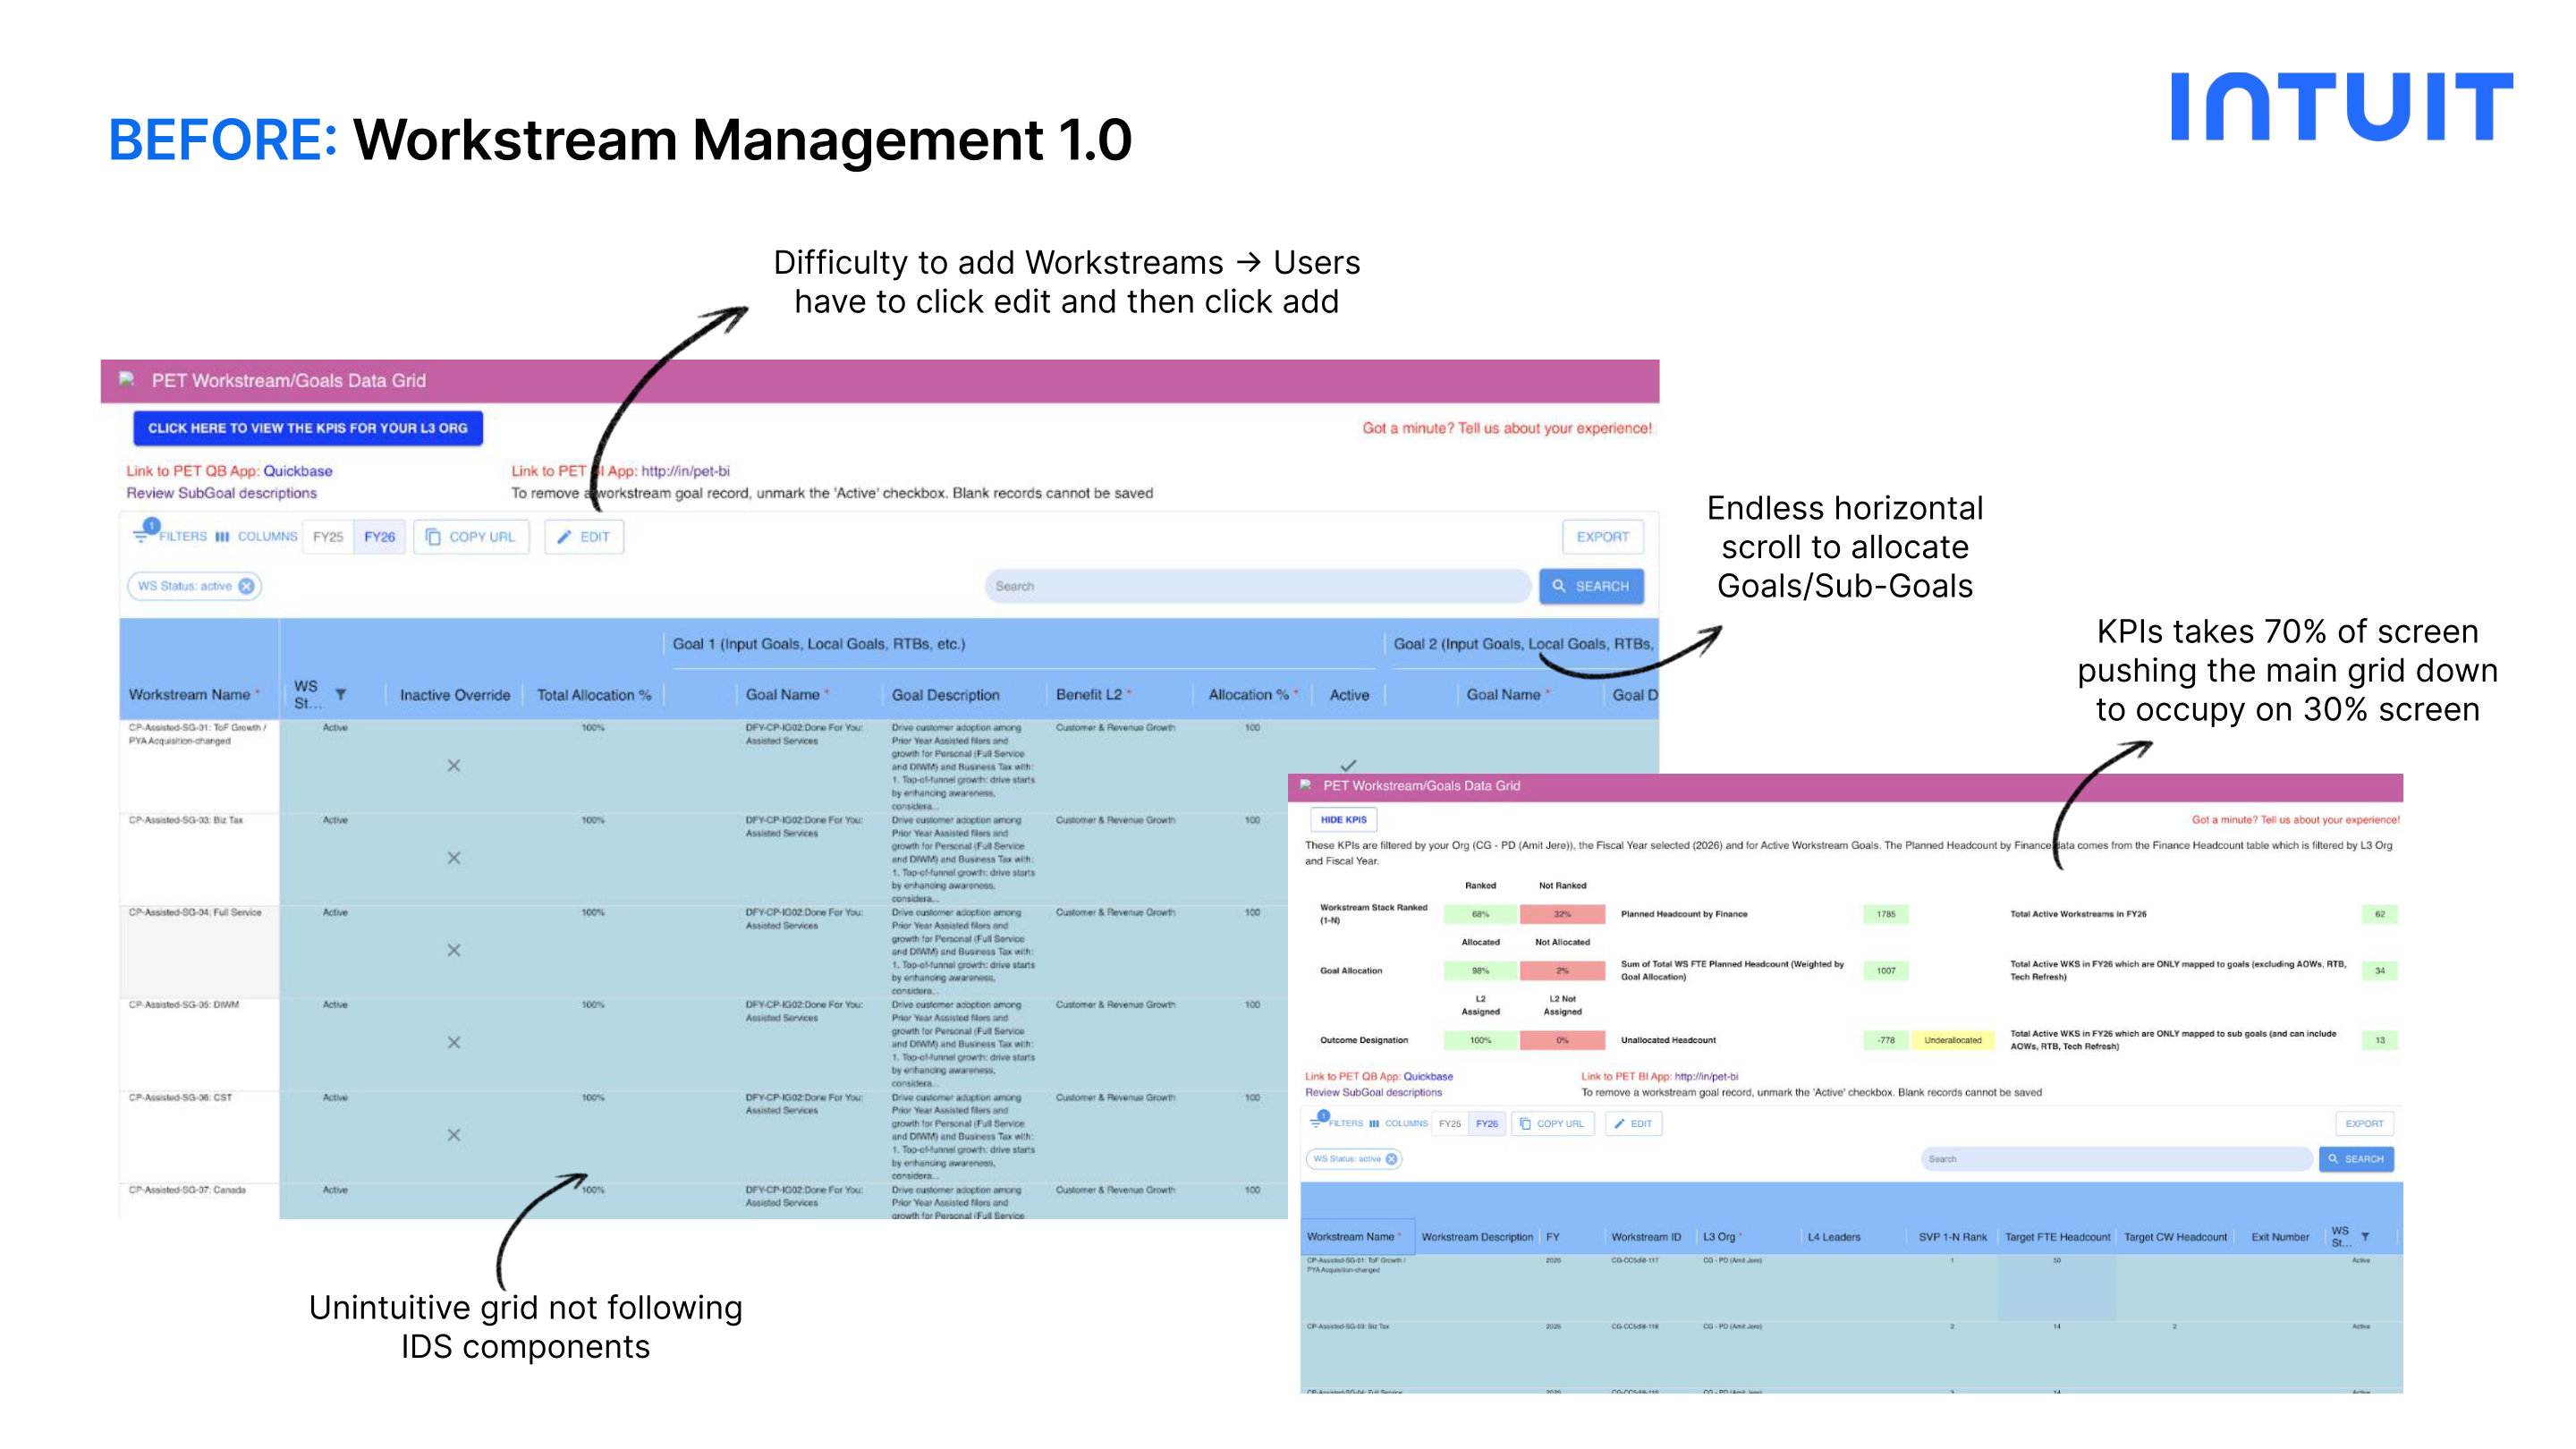Click Workstream ID column header
Image resolution: width=2576 pixels, height=1449 pixels.
1646,1237
